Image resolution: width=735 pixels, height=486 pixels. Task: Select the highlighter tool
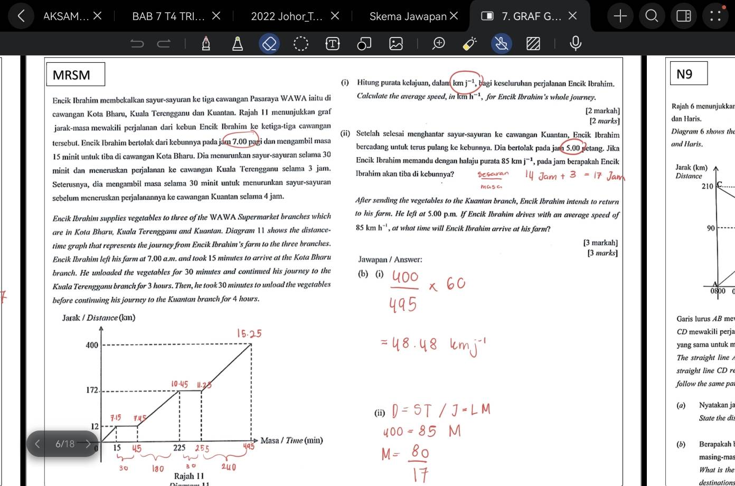238,44
